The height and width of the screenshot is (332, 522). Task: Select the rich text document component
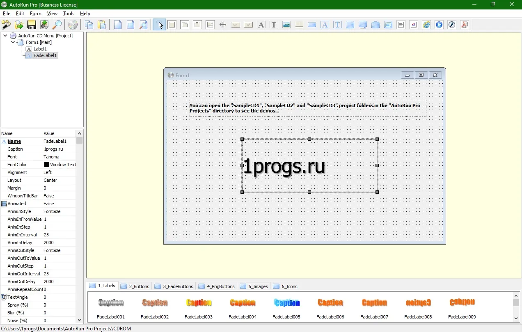(x=414, y=25)
